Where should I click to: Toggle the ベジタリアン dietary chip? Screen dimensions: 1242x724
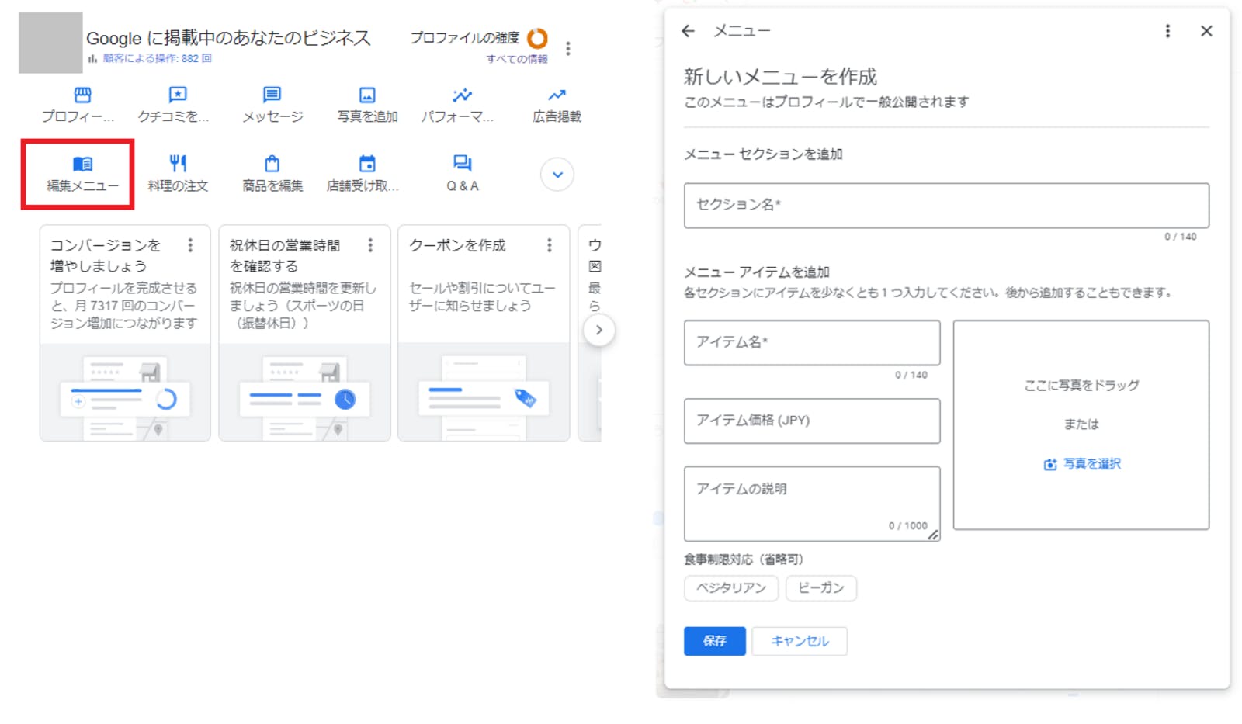(731, 588)
